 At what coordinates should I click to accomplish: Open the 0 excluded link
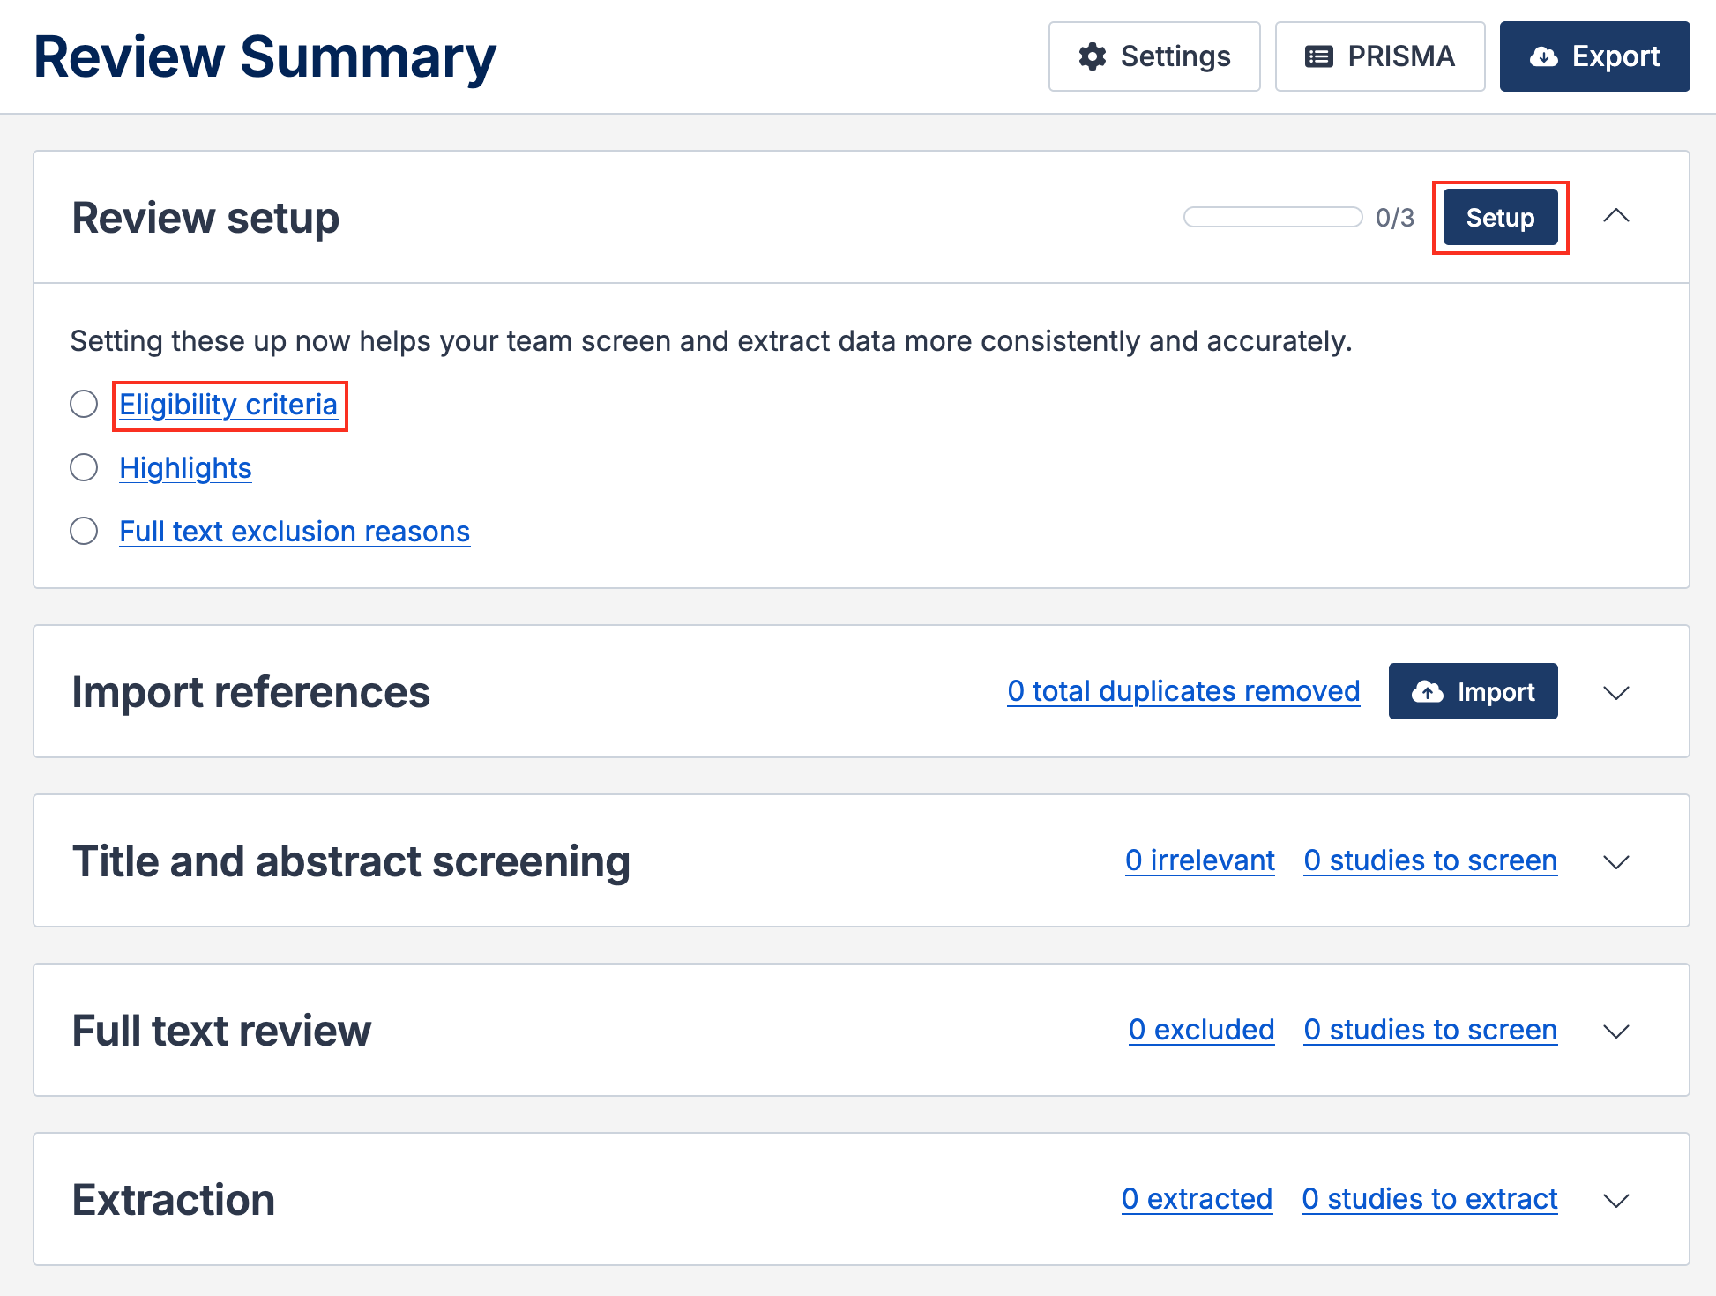pyautogui.click(x=1201, y=1030)
